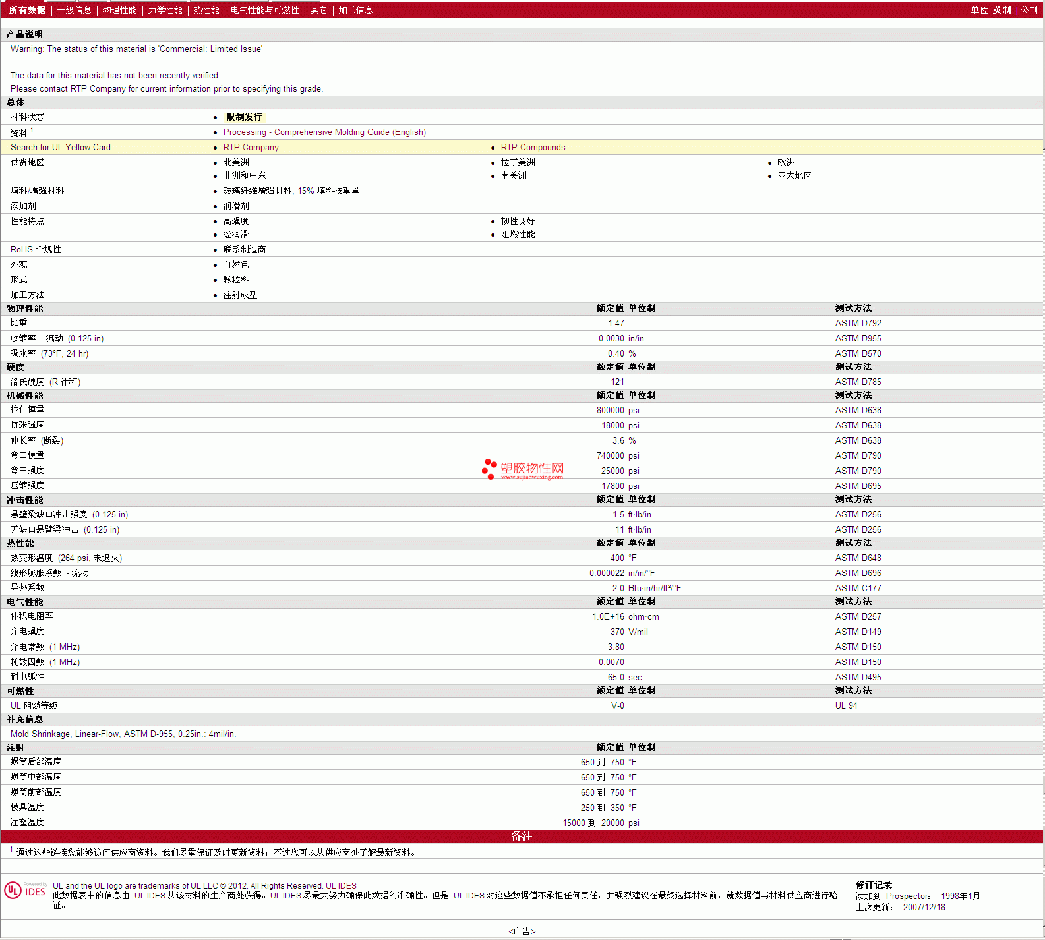
Task: Open ASTM D648 heat deflection test method
Action: [x=858, y=558]
